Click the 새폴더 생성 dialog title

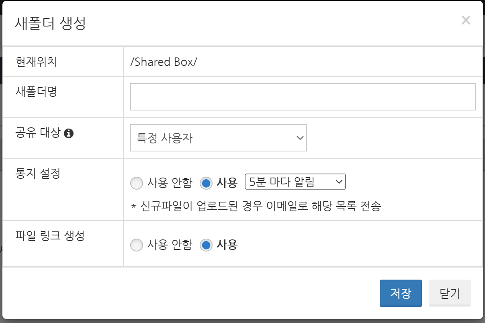click(51, 23)
